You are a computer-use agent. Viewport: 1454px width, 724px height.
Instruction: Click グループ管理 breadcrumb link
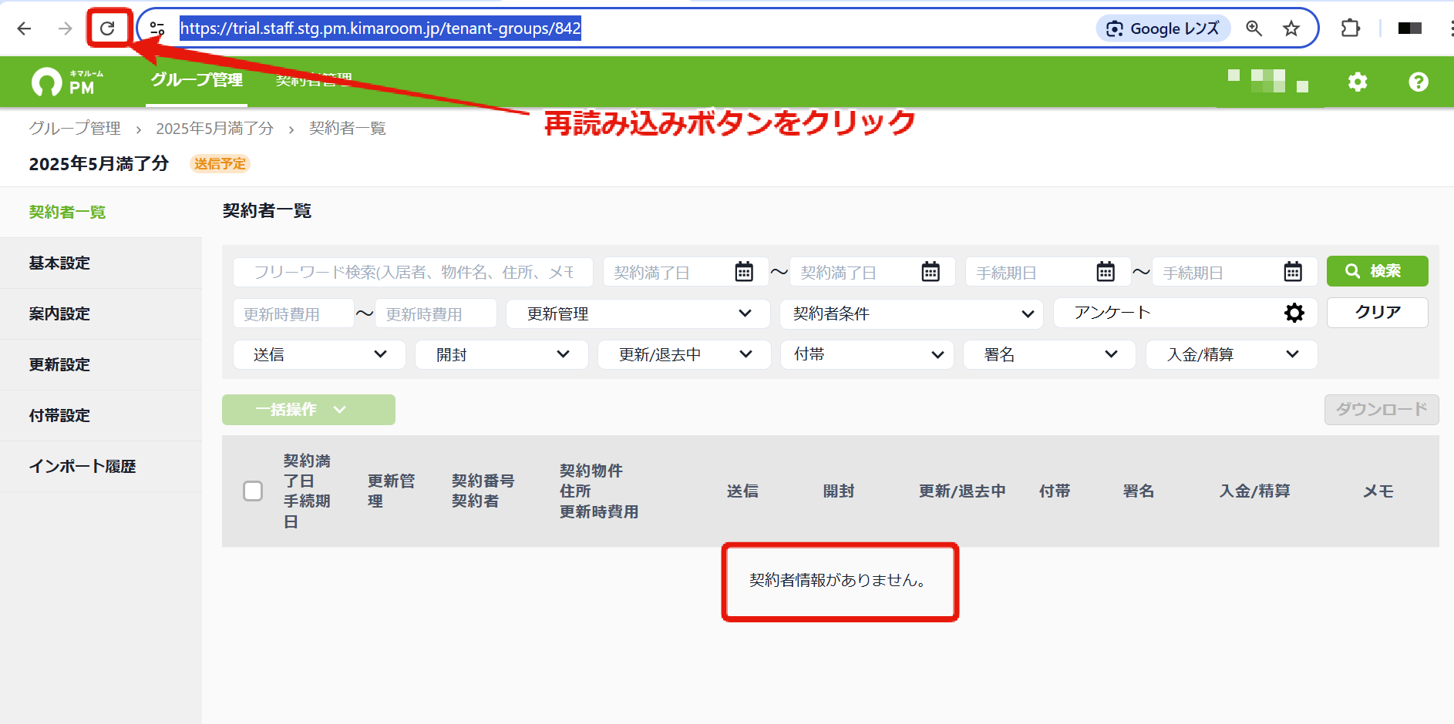(75, 128)
